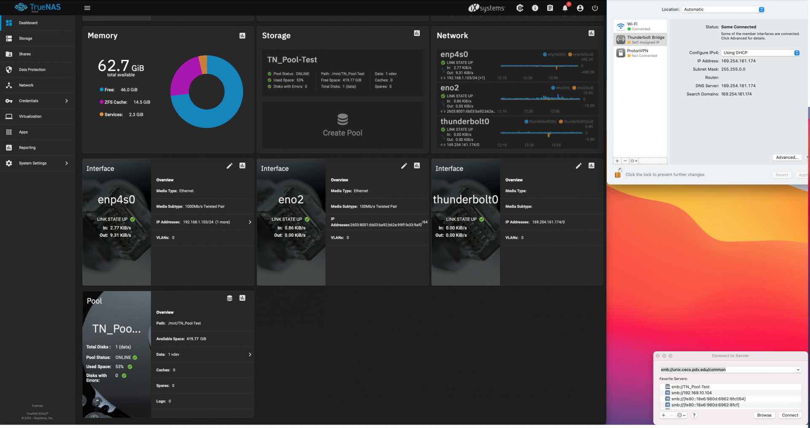The image size is (810, 428).
Task: Open Data Protection in the sidebar
Action: (x=32, y=70)
